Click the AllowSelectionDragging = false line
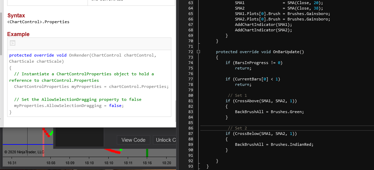374x170 pixels. pos(69,106)
